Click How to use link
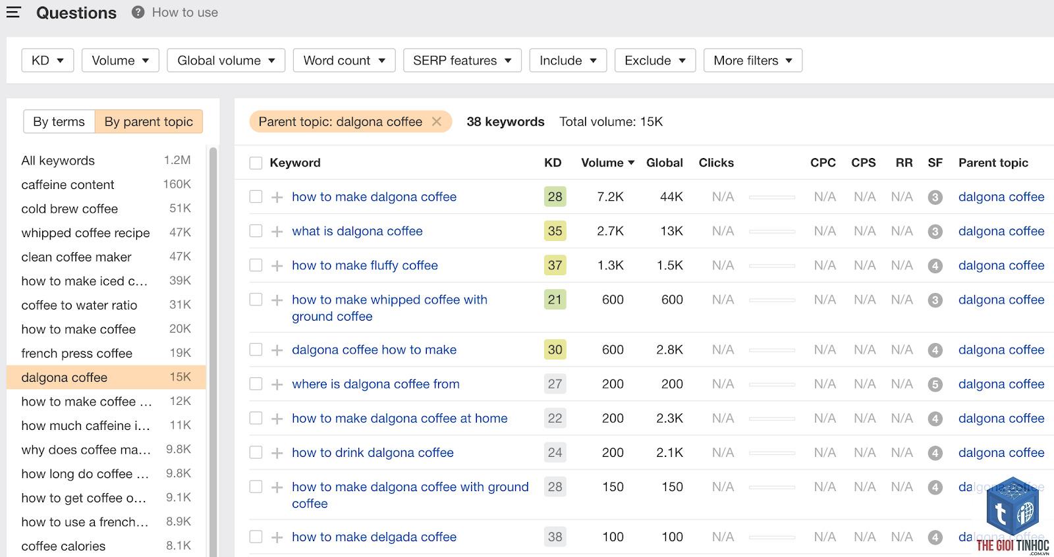This screenshot has width=1054, height=557. point(185,12)
